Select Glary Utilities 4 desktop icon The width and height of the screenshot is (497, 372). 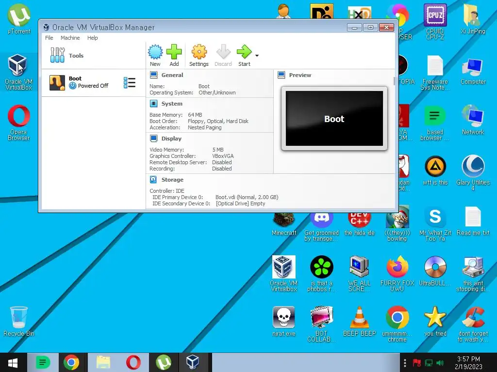tap(473, 173)
